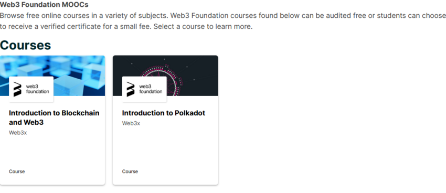
Task: Click Course label on the Polkadot card
Action: point(130,171)
